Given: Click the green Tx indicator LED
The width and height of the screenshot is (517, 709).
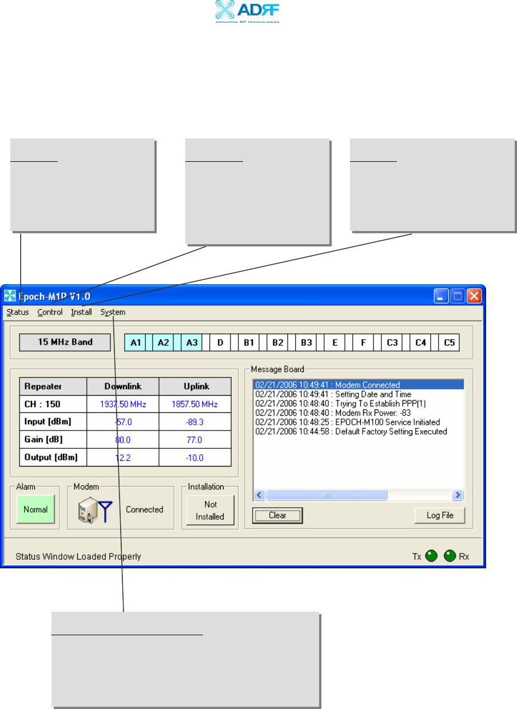Looking at the screenshot, I should 432,556.
